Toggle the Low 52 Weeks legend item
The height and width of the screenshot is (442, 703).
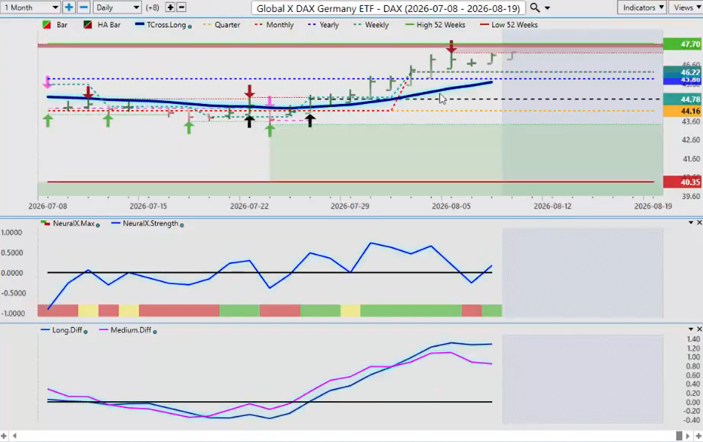pyautogui.click(x=509, y=24)
